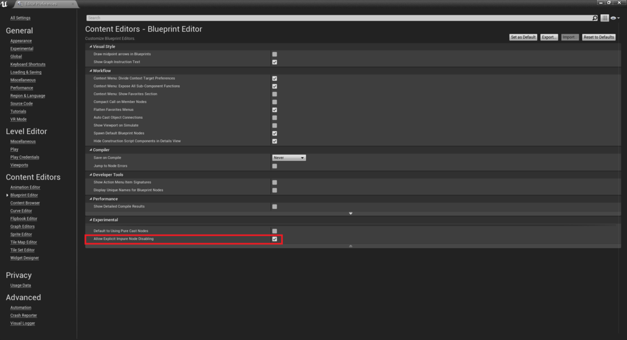This screenshot has height=340, width=627.
Task: Enable Display Unique Names for Blueprint Nodes
Action: click(275, 191)
